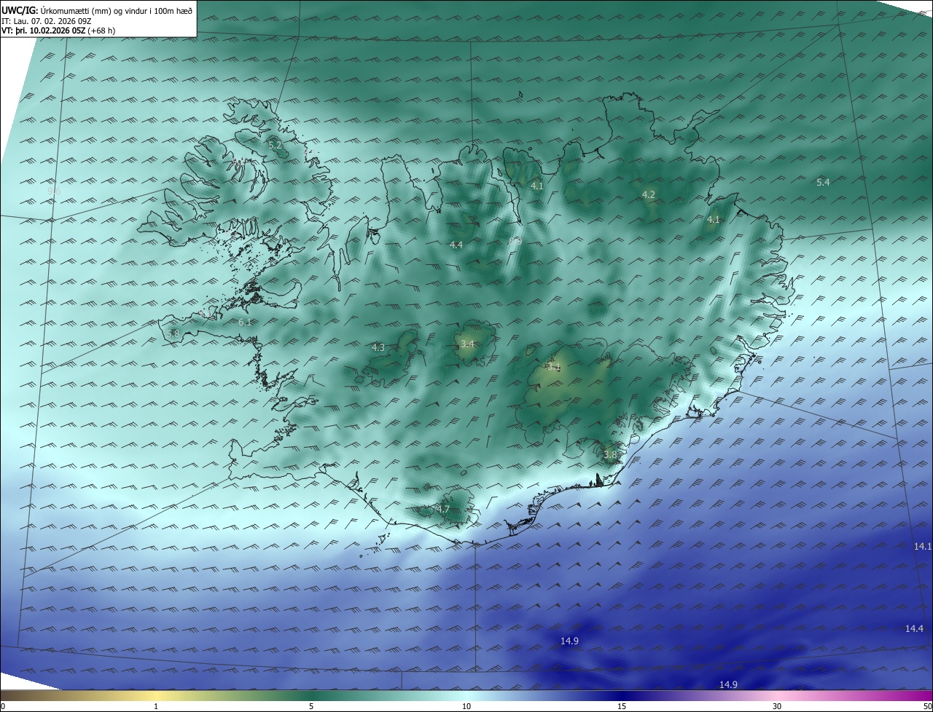The image size is (933, 712).
Task: Click the 6.1 value label on the map
Action: (x=245, y=322)
